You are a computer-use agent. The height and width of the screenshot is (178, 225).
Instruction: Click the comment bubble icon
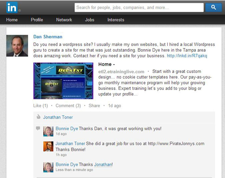tap(38, 128)
